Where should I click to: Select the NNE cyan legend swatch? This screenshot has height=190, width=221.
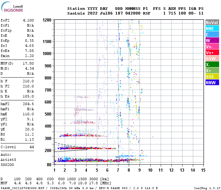[212, 28]
